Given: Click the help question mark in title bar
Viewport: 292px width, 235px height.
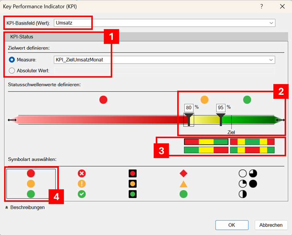Looking at the screenshot, I should click(x=262, y=6).
